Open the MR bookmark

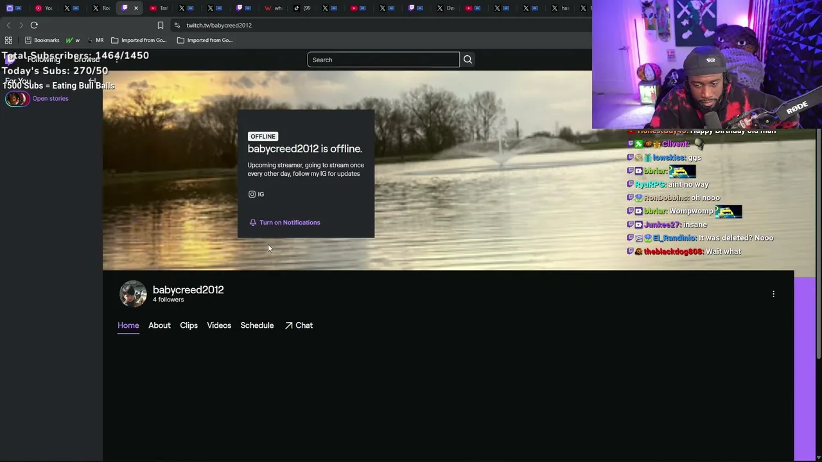click(95, 40)
